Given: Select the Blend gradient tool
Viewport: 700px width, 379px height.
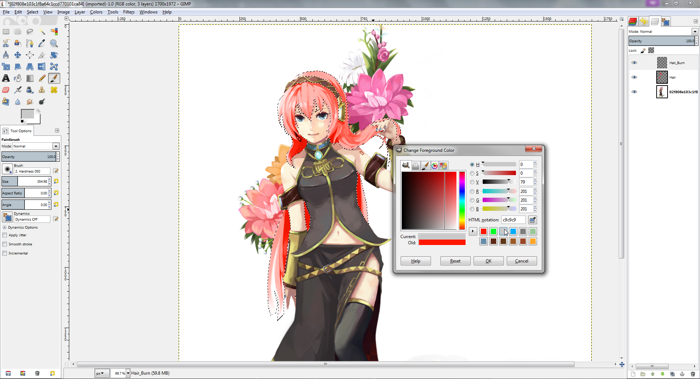Looking at the screenshot, I should (30, 78).
